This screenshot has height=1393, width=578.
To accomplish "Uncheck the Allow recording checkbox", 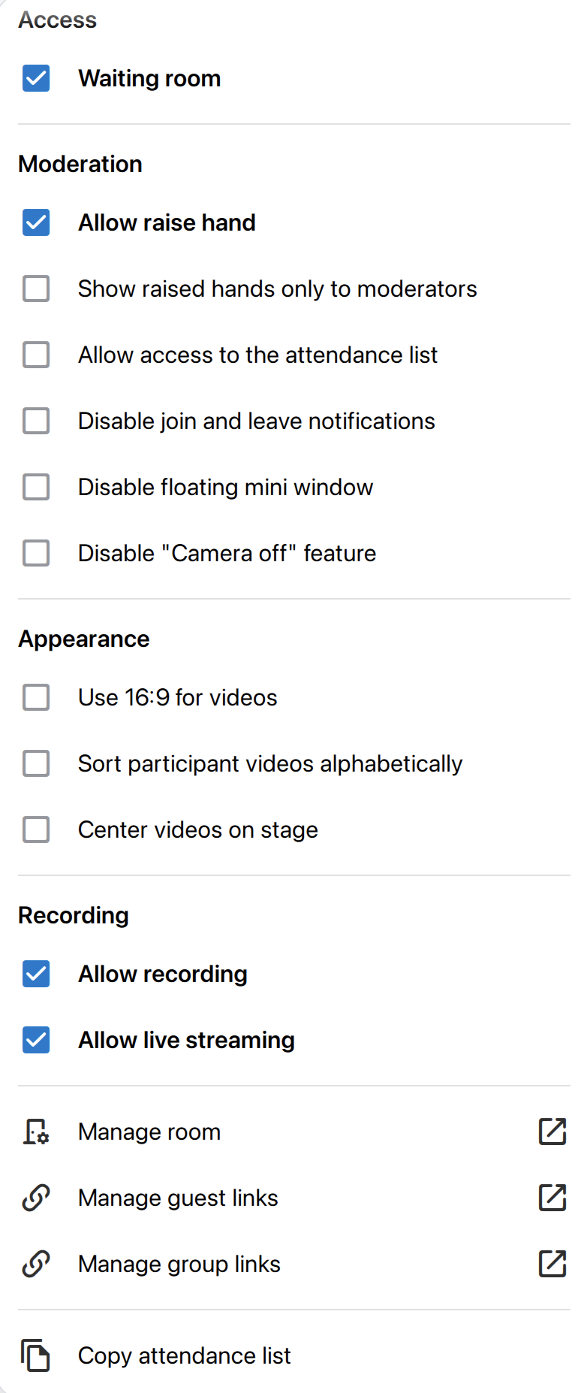I will coord(36,974).
